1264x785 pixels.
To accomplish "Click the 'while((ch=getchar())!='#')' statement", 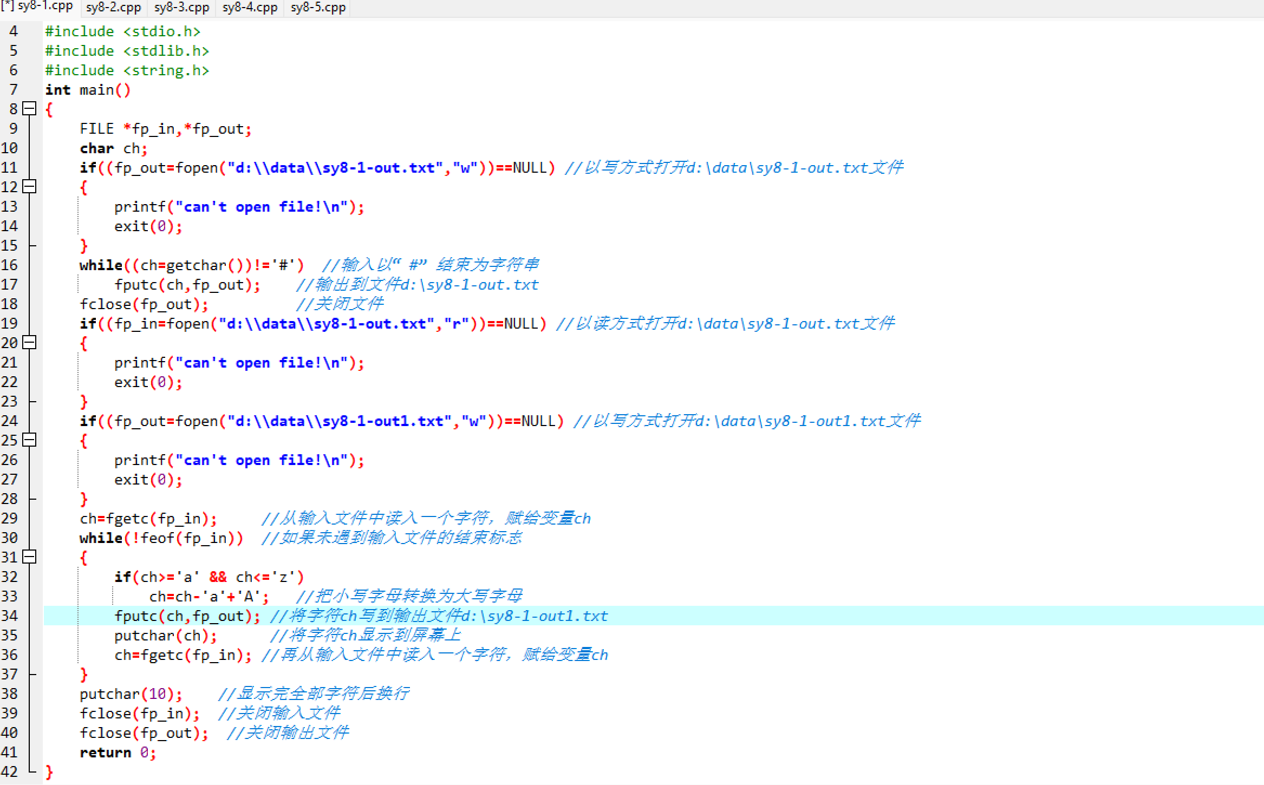I will click(192, 265).
